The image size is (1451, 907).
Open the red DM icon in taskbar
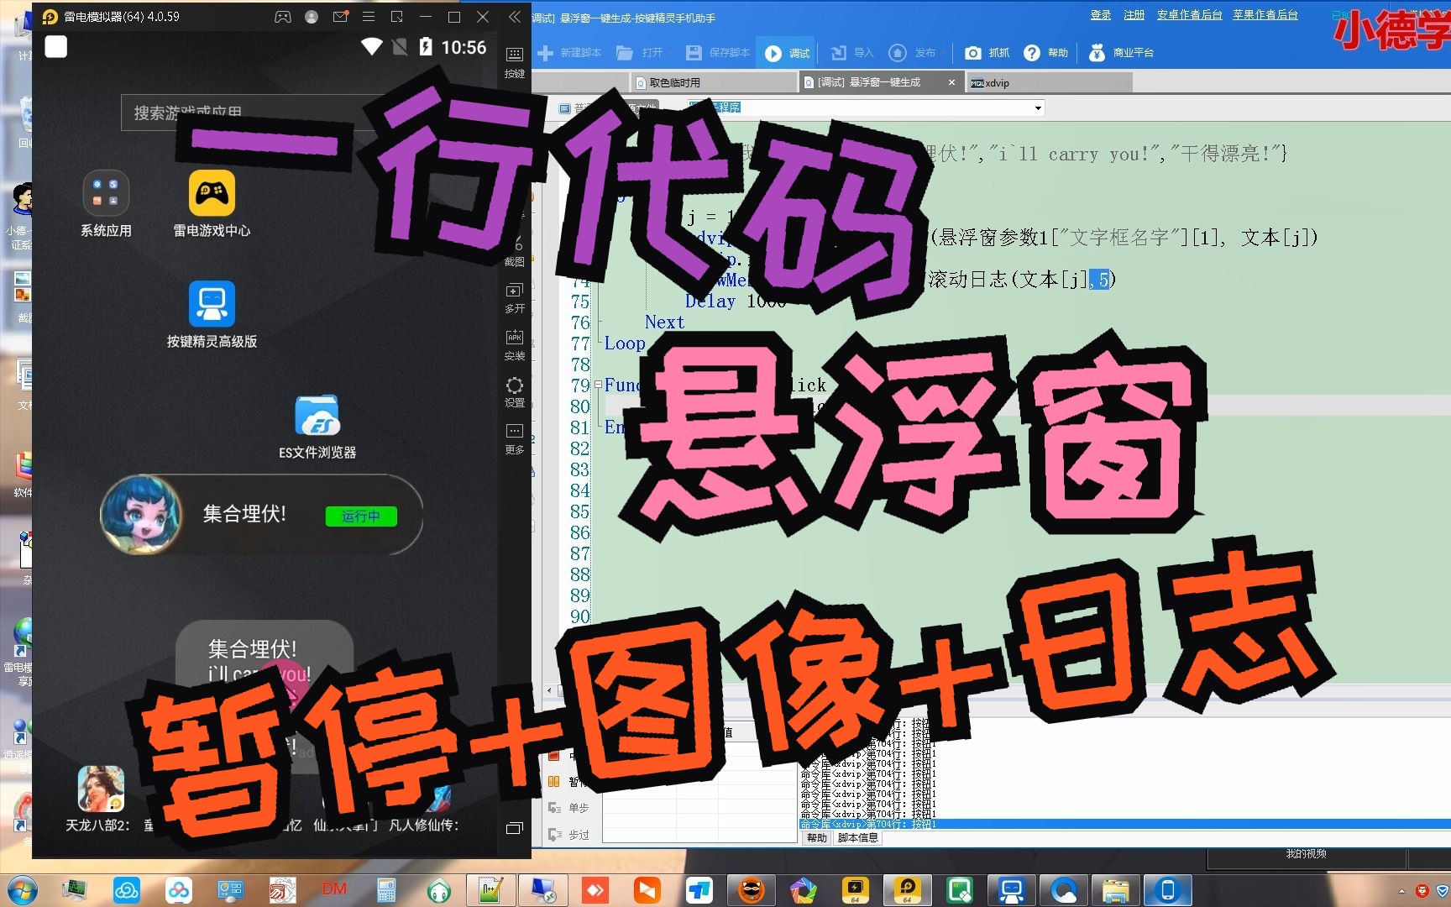[334, 889]
